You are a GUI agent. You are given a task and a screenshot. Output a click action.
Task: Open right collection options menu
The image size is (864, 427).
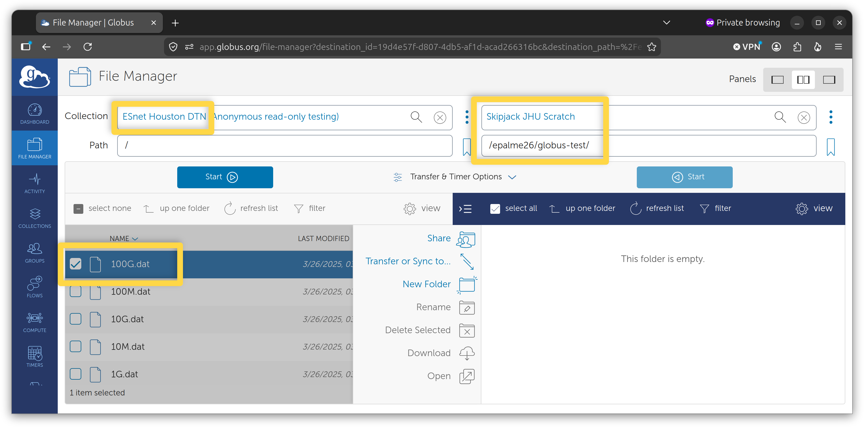click(831, 117)
